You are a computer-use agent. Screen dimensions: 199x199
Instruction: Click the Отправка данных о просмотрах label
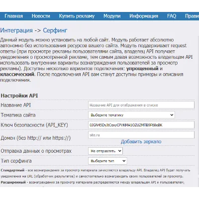(36, 151)
